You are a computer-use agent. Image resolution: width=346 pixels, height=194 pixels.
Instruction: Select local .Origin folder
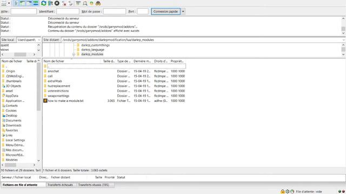(x=10, y=71)
